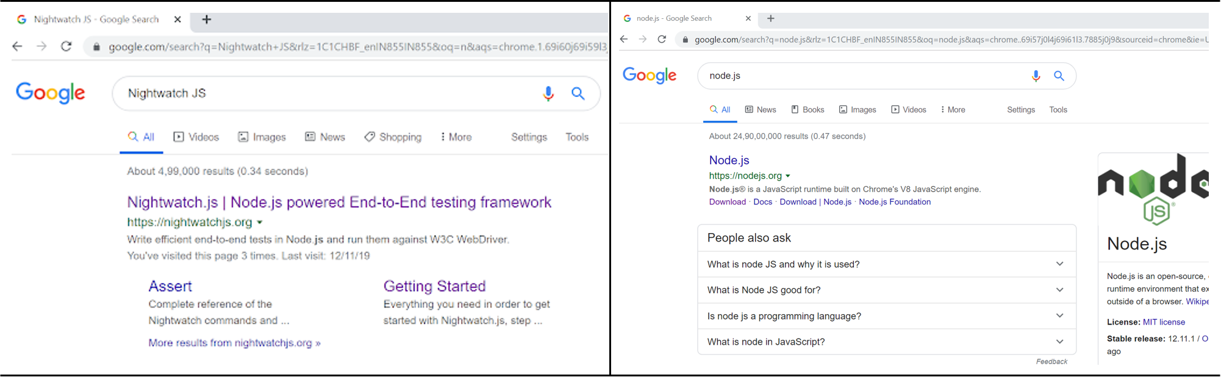Open the dropdown arrow next to nightwatchjs.org
1221x377 pixels.
(259, 223)
